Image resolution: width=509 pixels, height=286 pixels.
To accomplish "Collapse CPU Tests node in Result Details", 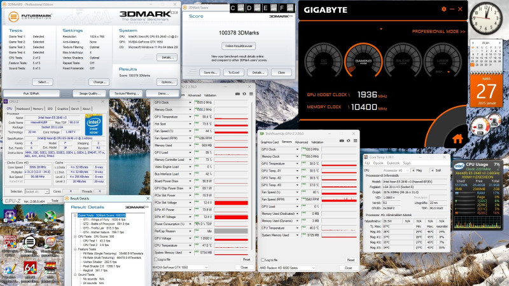I will [x=75, y=236].
